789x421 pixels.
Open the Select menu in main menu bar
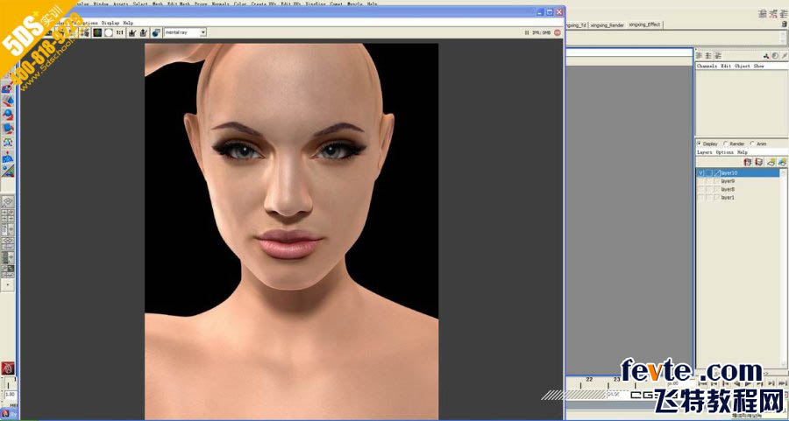[140, 4]
